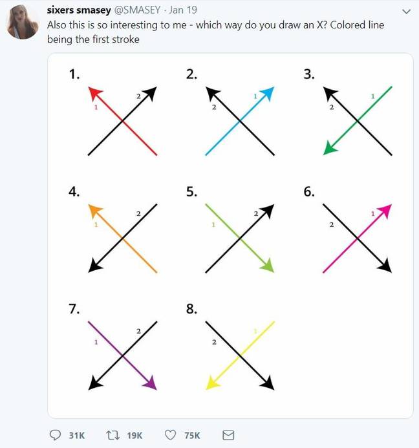Click the blue arrowhead in diagram 2

pos(268,93)
